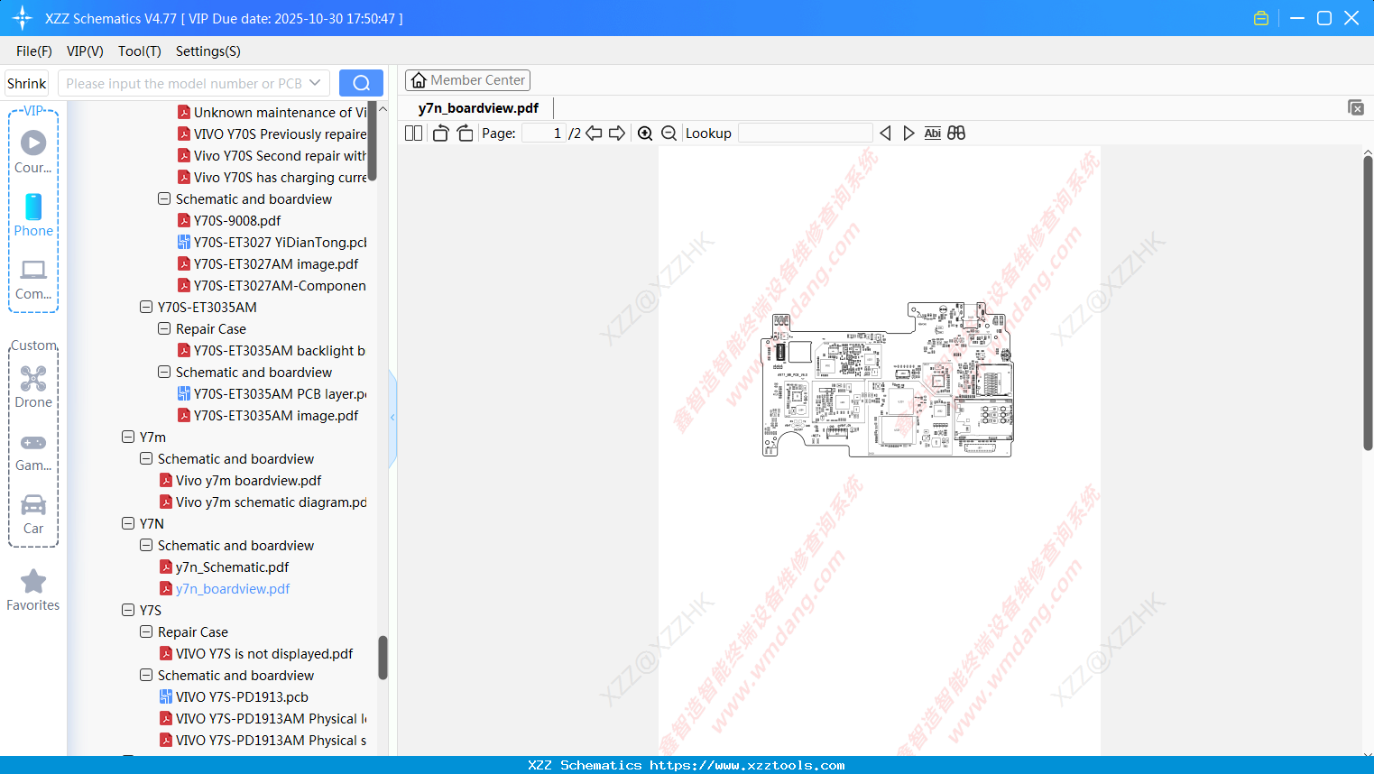Collapse Repair Case under Y70S-ET3035AM

click(164, 328)
